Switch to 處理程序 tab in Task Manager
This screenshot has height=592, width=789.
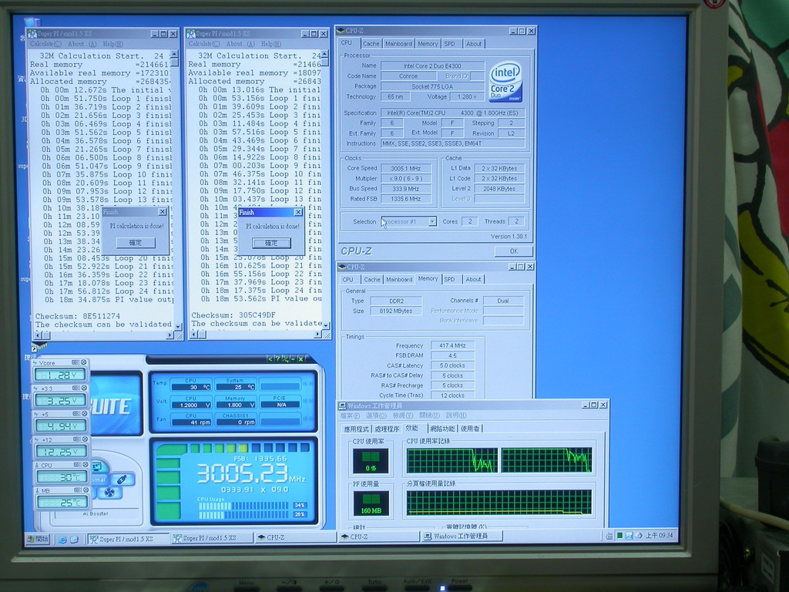[387, 429]
